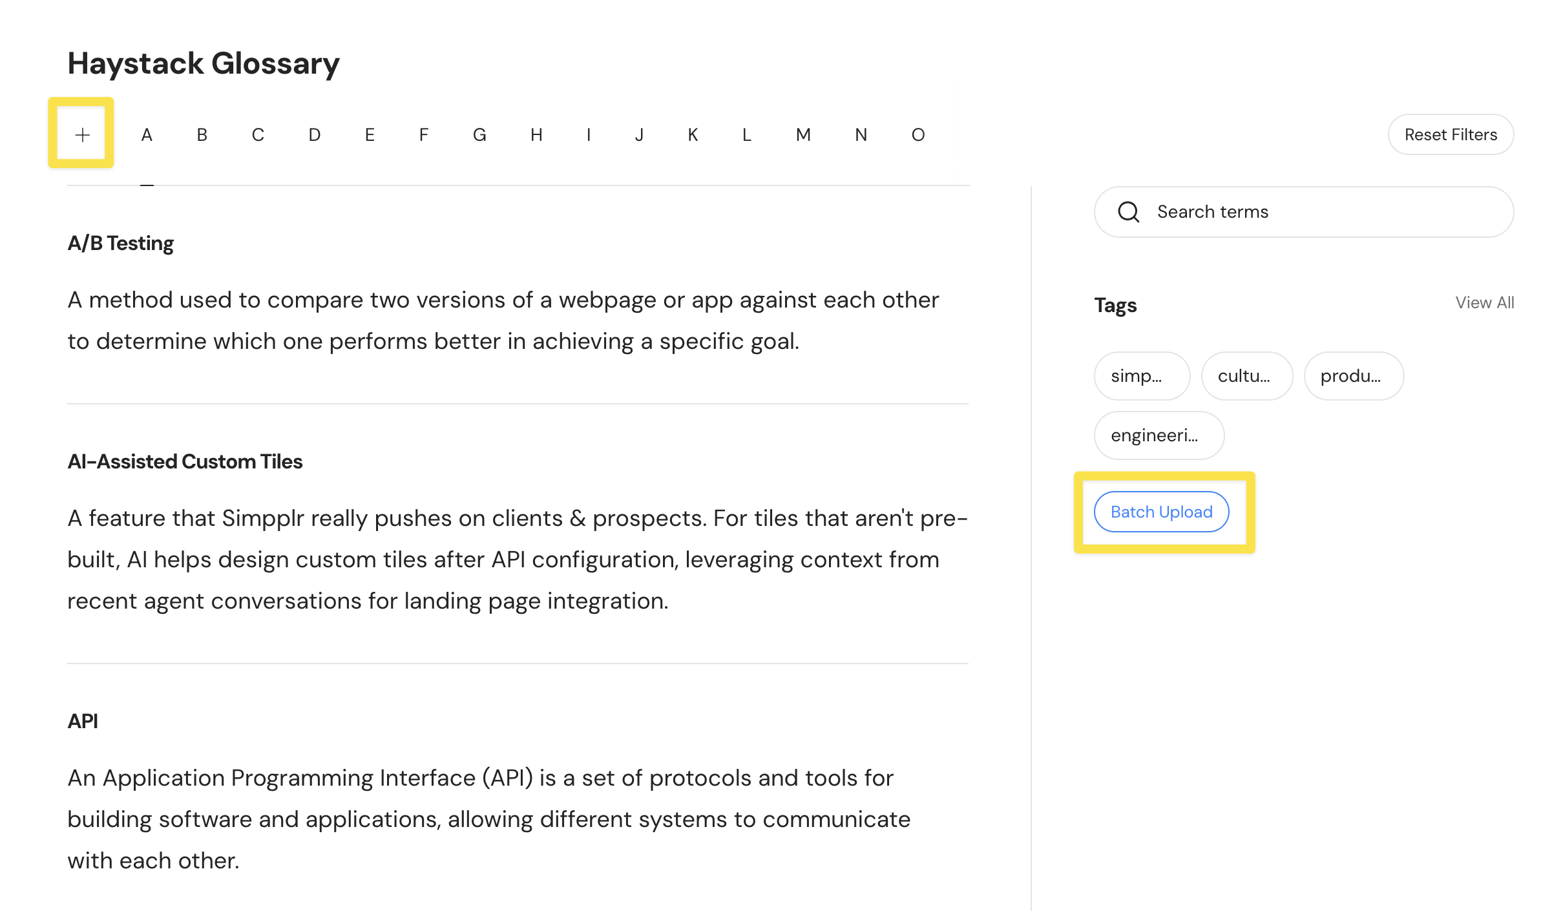
Task: Toggle the produ... tag filter
Action: [1353, 376]
